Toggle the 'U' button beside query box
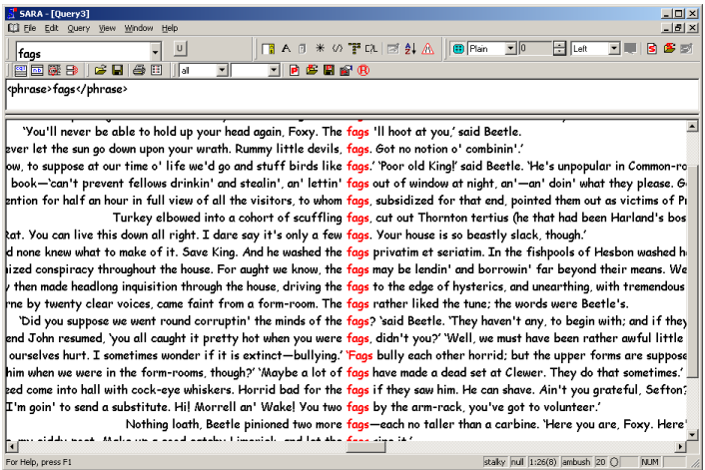 [180, 49]
